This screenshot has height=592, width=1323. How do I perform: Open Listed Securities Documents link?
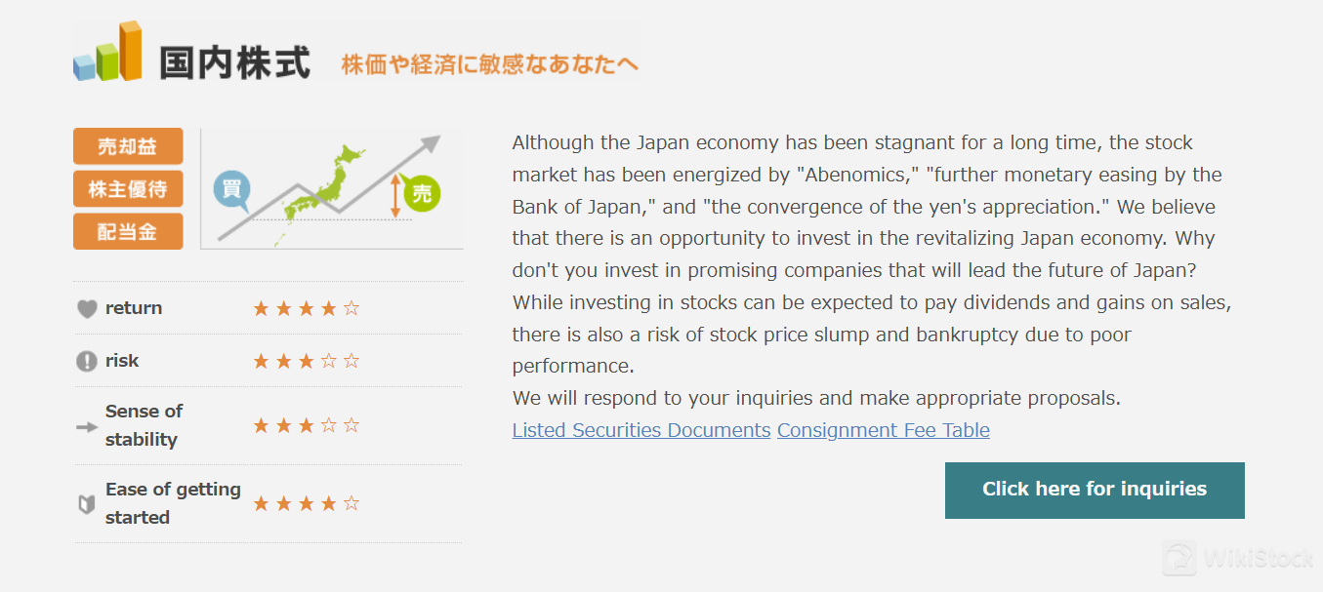click(x=641, y=430)
